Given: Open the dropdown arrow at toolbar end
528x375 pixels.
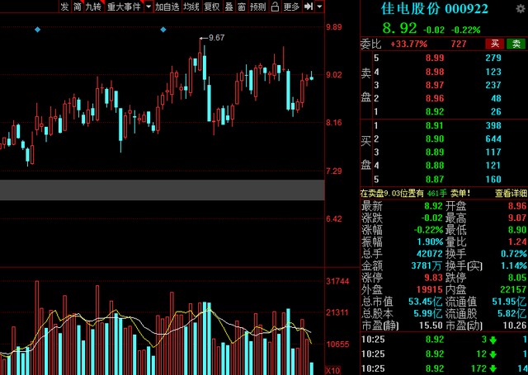Looking at the screenshot, I should click(319, 7).
